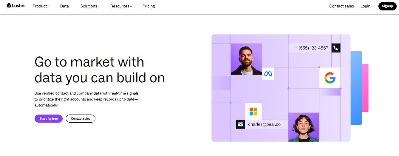Open the Login link
This screenshot has height=156, width=399.
pos(365,6)
